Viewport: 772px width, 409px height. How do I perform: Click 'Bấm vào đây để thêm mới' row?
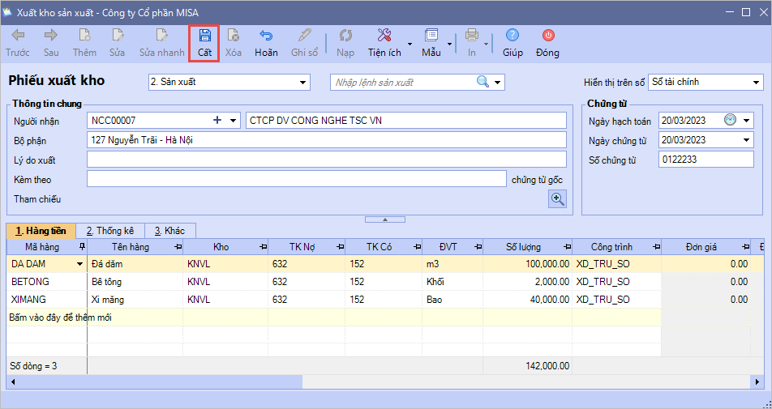coord(61,317)
